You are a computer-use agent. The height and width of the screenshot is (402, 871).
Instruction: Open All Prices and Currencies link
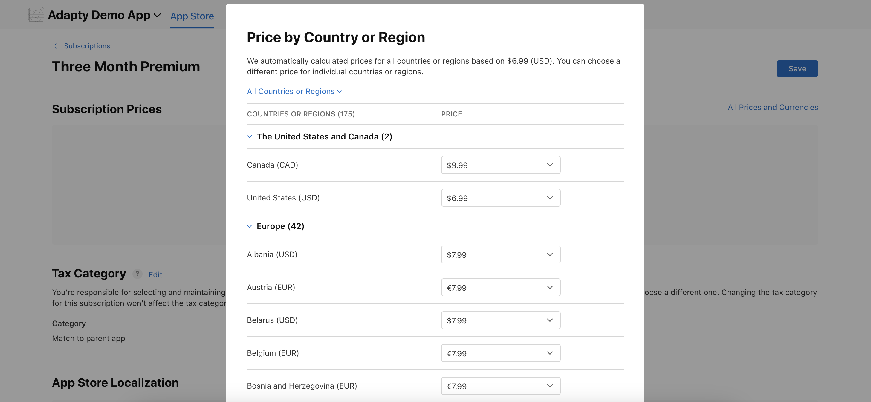(773, 107)
